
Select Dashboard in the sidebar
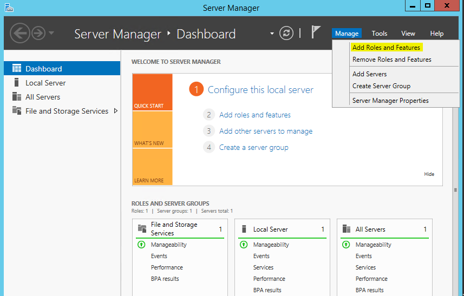62,69
